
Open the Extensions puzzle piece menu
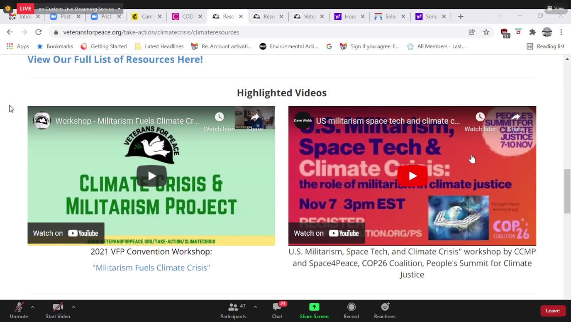coord(533,32)
